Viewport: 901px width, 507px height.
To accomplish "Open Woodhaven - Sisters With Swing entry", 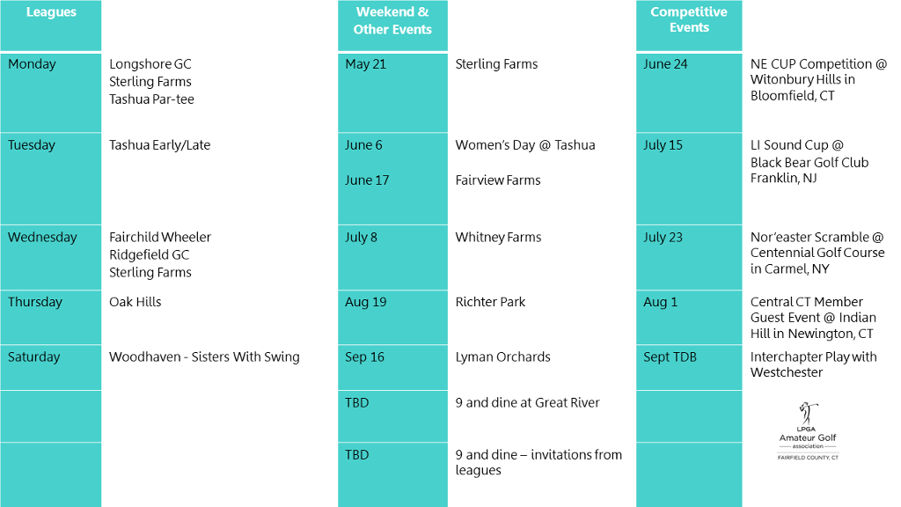I will [204, 357].
